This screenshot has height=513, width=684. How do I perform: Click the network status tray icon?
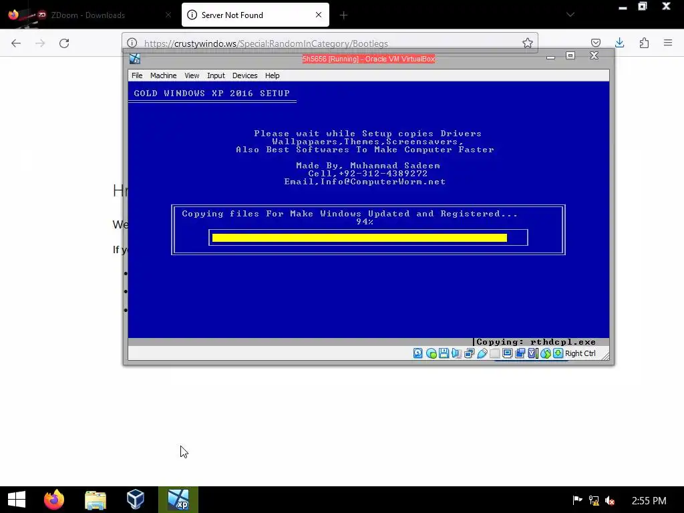tap(594, 500)
